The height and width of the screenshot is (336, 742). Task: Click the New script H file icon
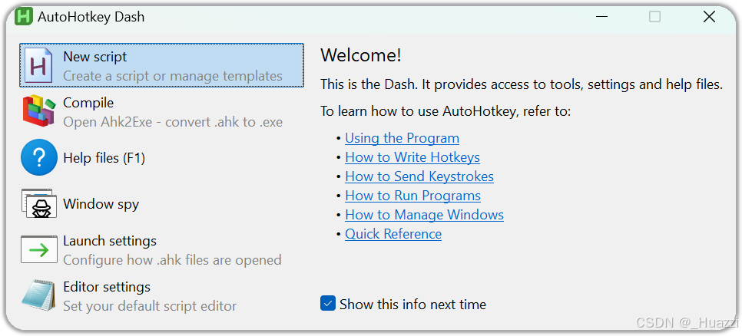pyautogui.click(x=39, y=65)
